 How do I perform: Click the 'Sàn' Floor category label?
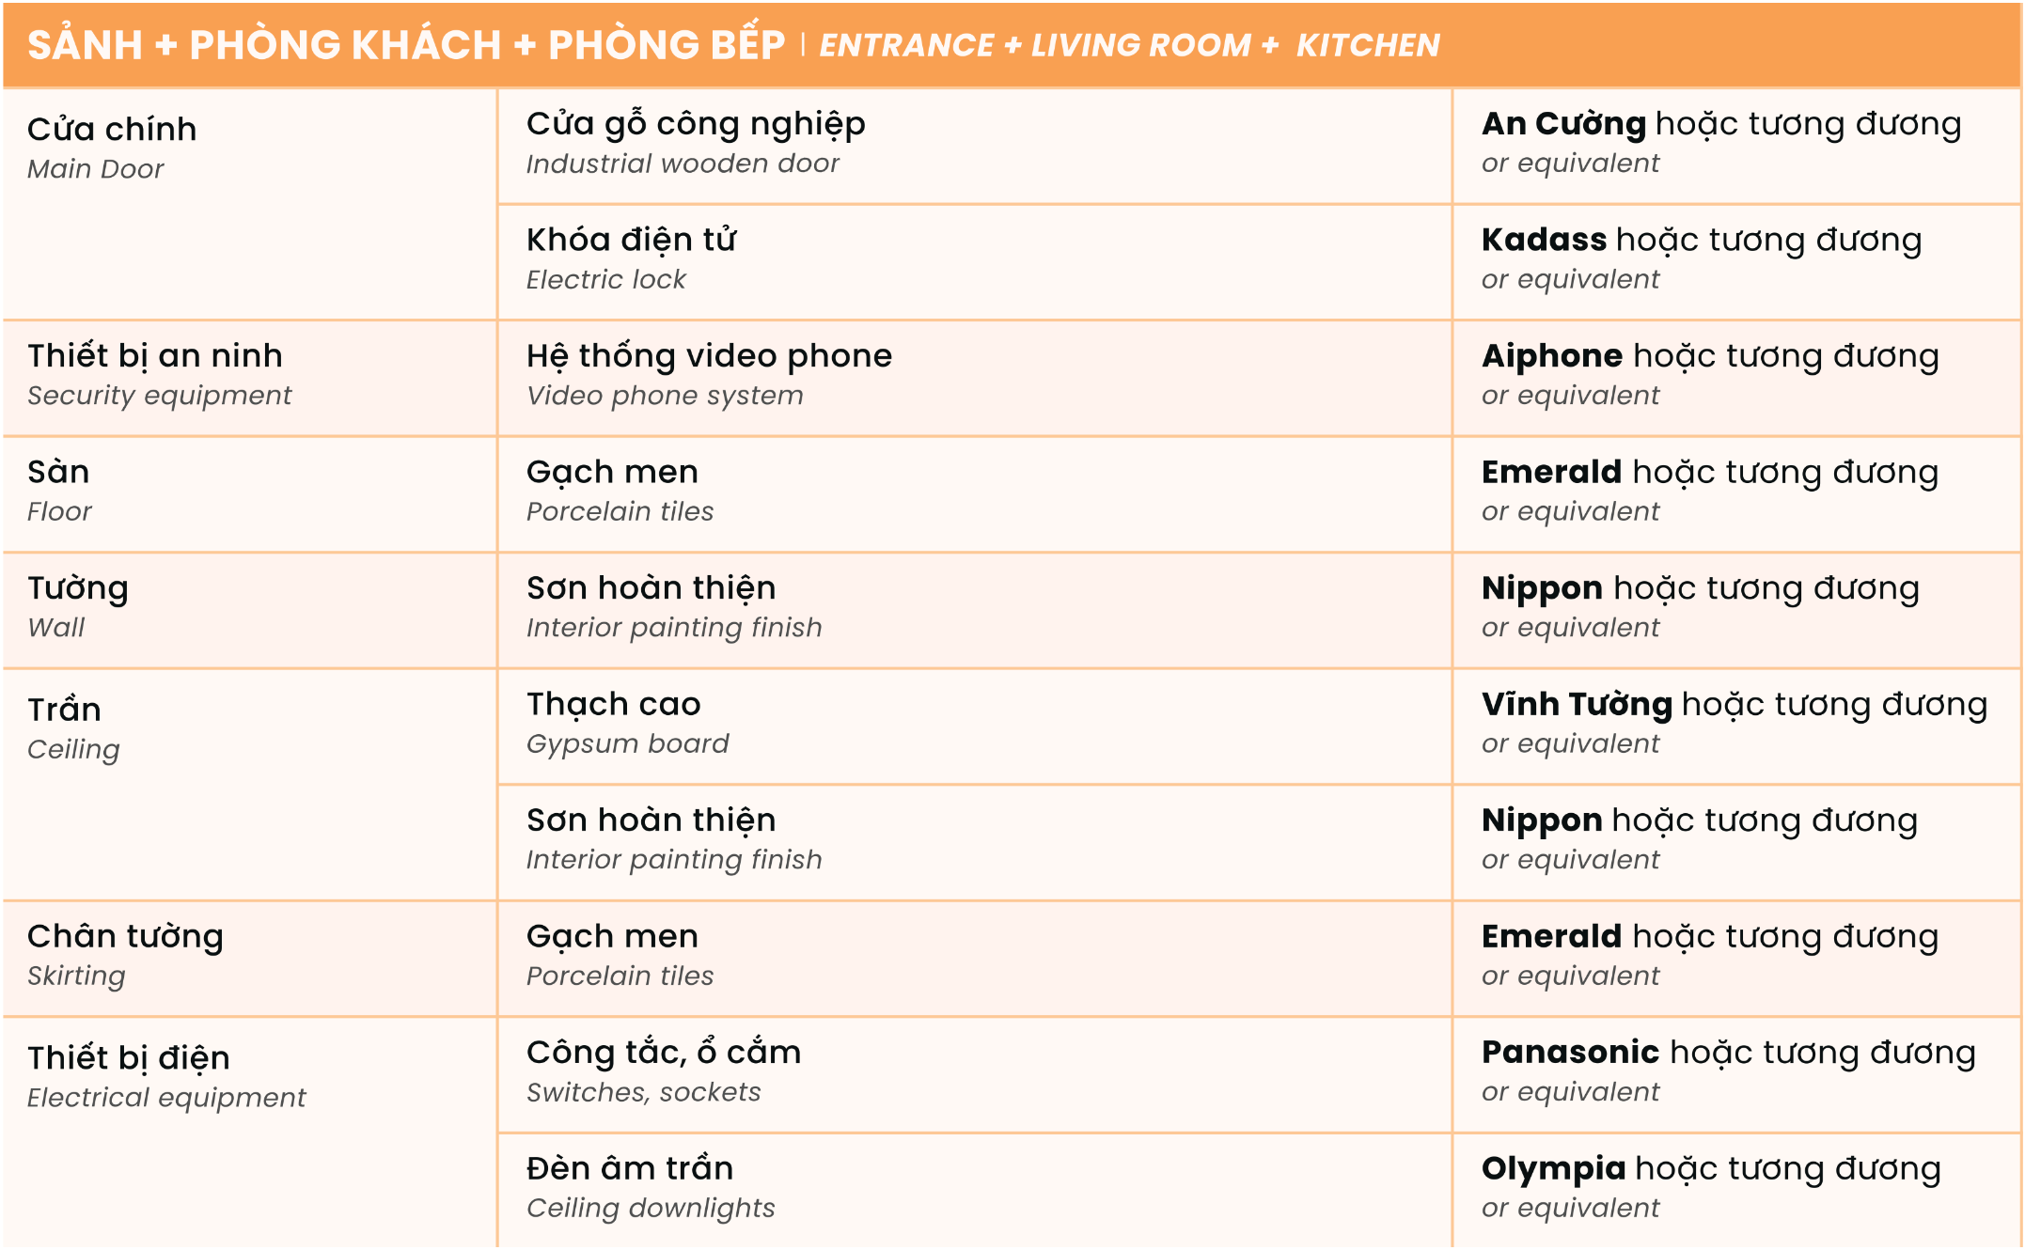(x=58, y=473)
